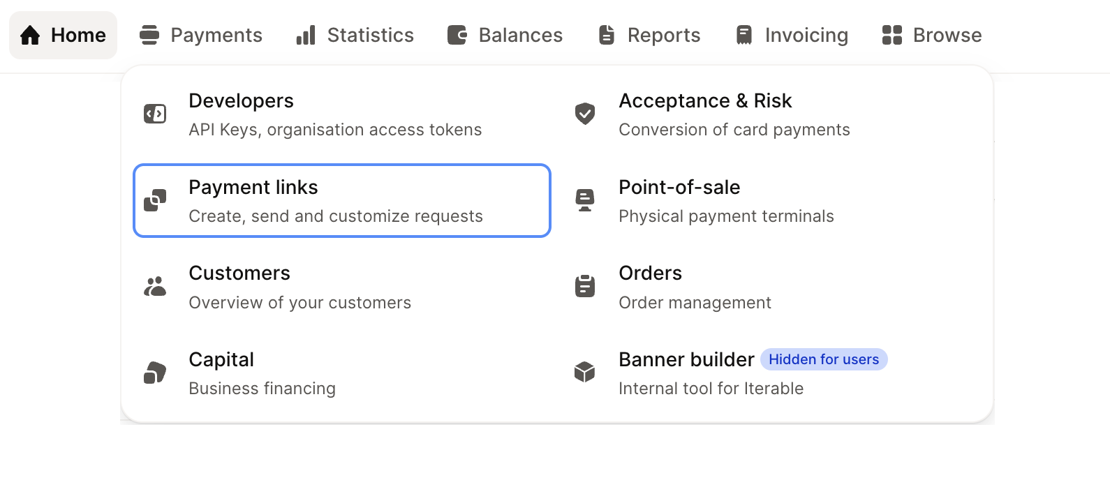Click the Balances wallet icon

point(457,36)
